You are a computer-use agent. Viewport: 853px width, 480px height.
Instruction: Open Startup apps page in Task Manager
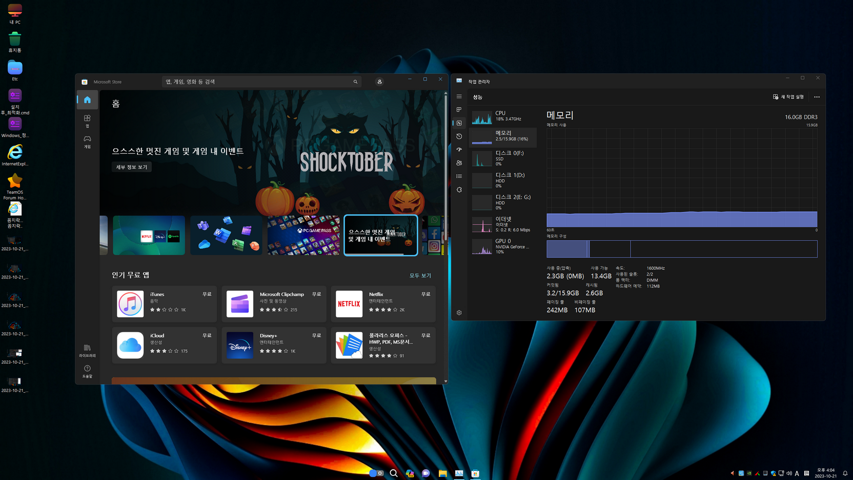pos(459,150)
